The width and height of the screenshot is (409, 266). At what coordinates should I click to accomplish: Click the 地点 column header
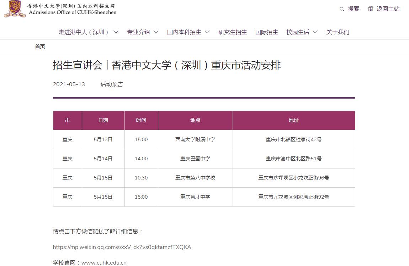pos(195,120)
